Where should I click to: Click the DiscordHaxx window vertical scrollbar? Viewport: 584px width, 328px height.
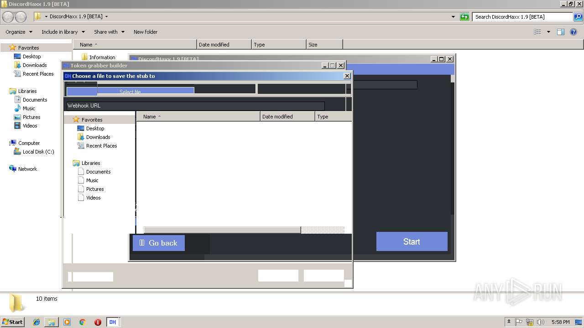coord(453,145)
